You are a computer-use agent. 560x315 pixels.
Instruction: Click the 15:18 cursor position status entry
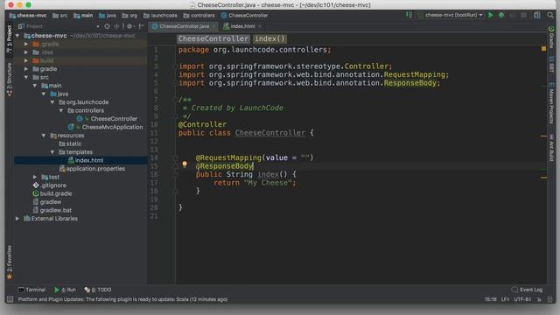click(490, 299)
